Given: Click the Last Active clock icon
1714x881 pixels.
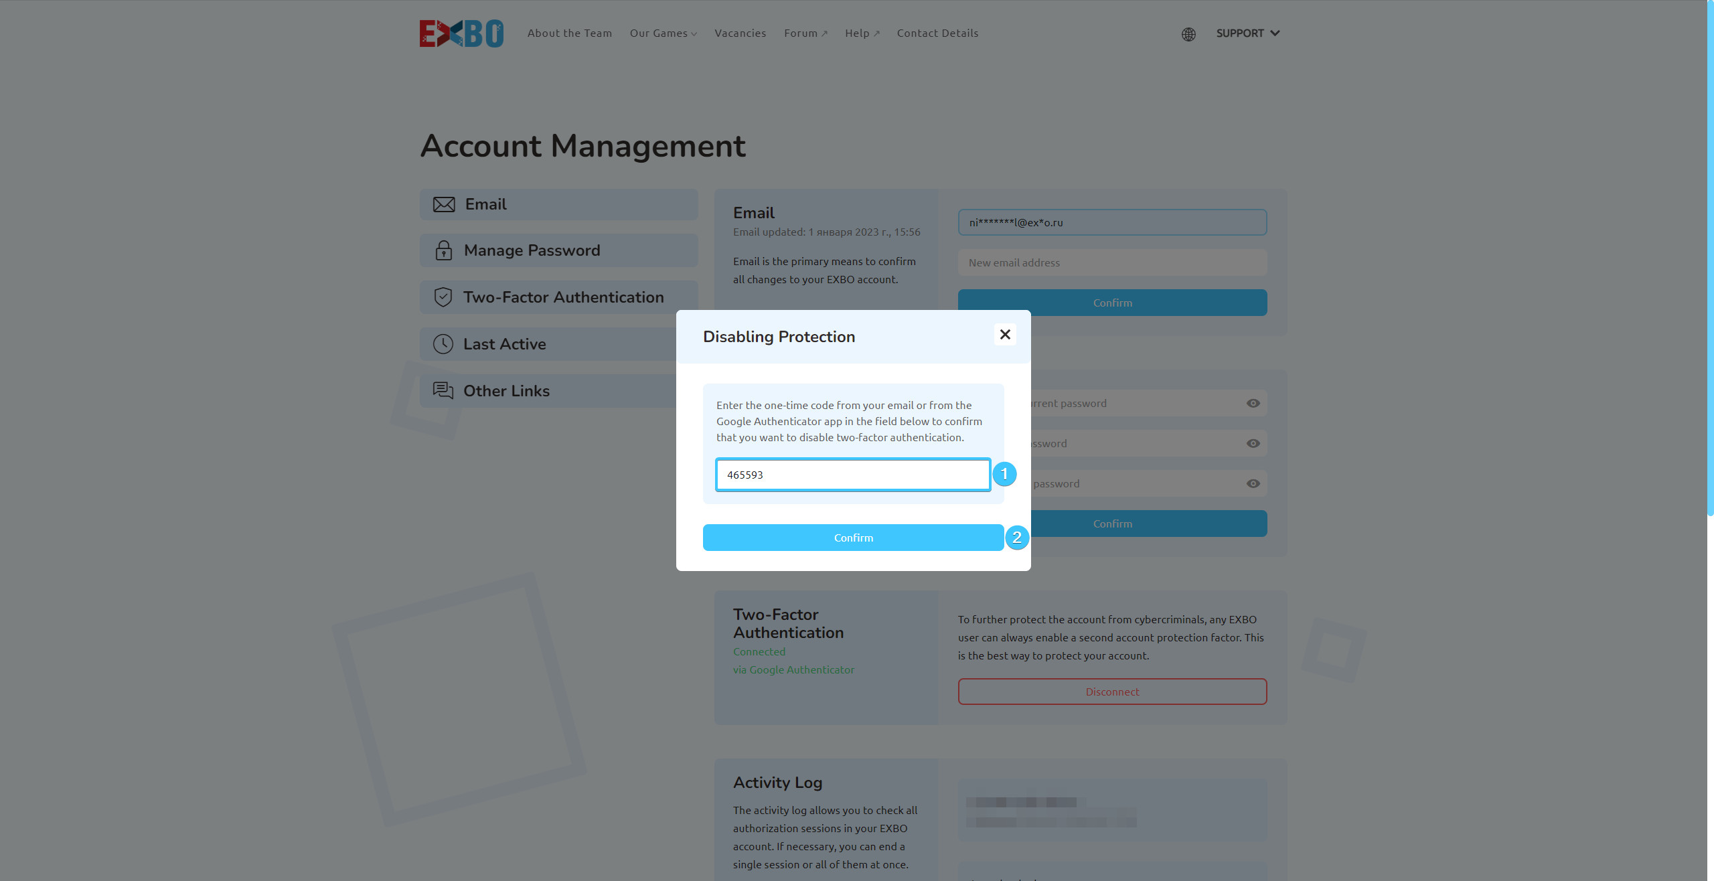Looking at the screenshot, I should point(443,344).
